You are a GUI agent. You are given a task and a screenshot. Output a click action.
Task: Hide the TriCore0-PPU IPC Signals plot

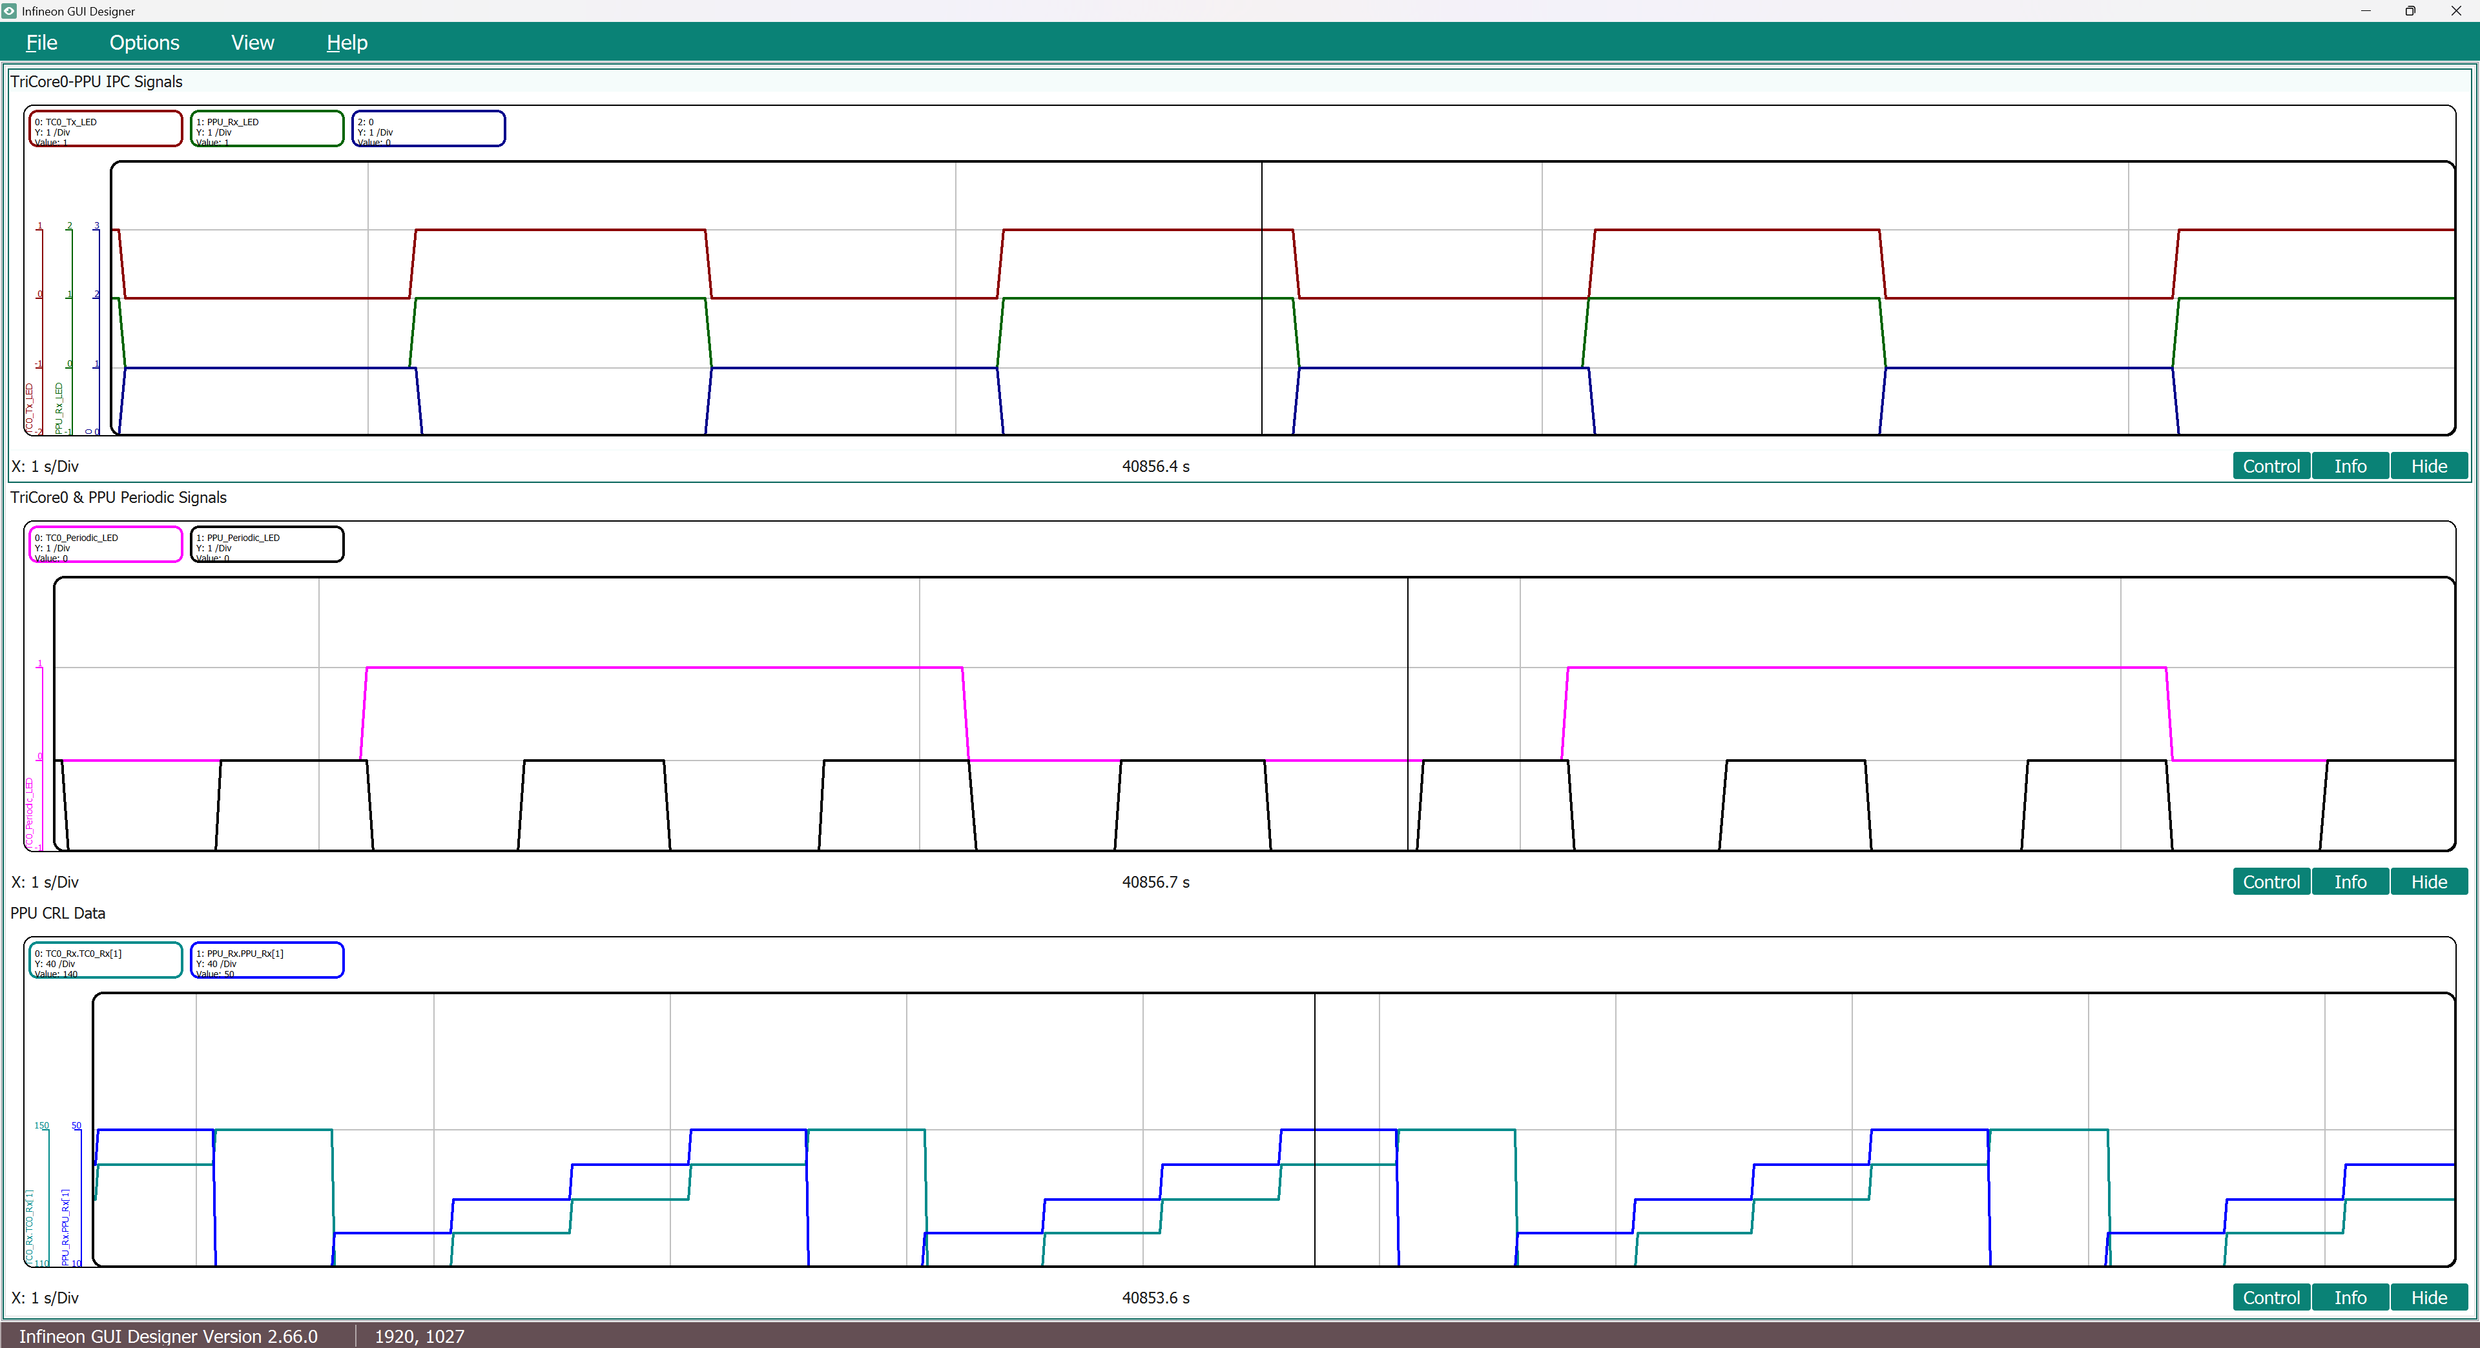[x=2428, y=467]
